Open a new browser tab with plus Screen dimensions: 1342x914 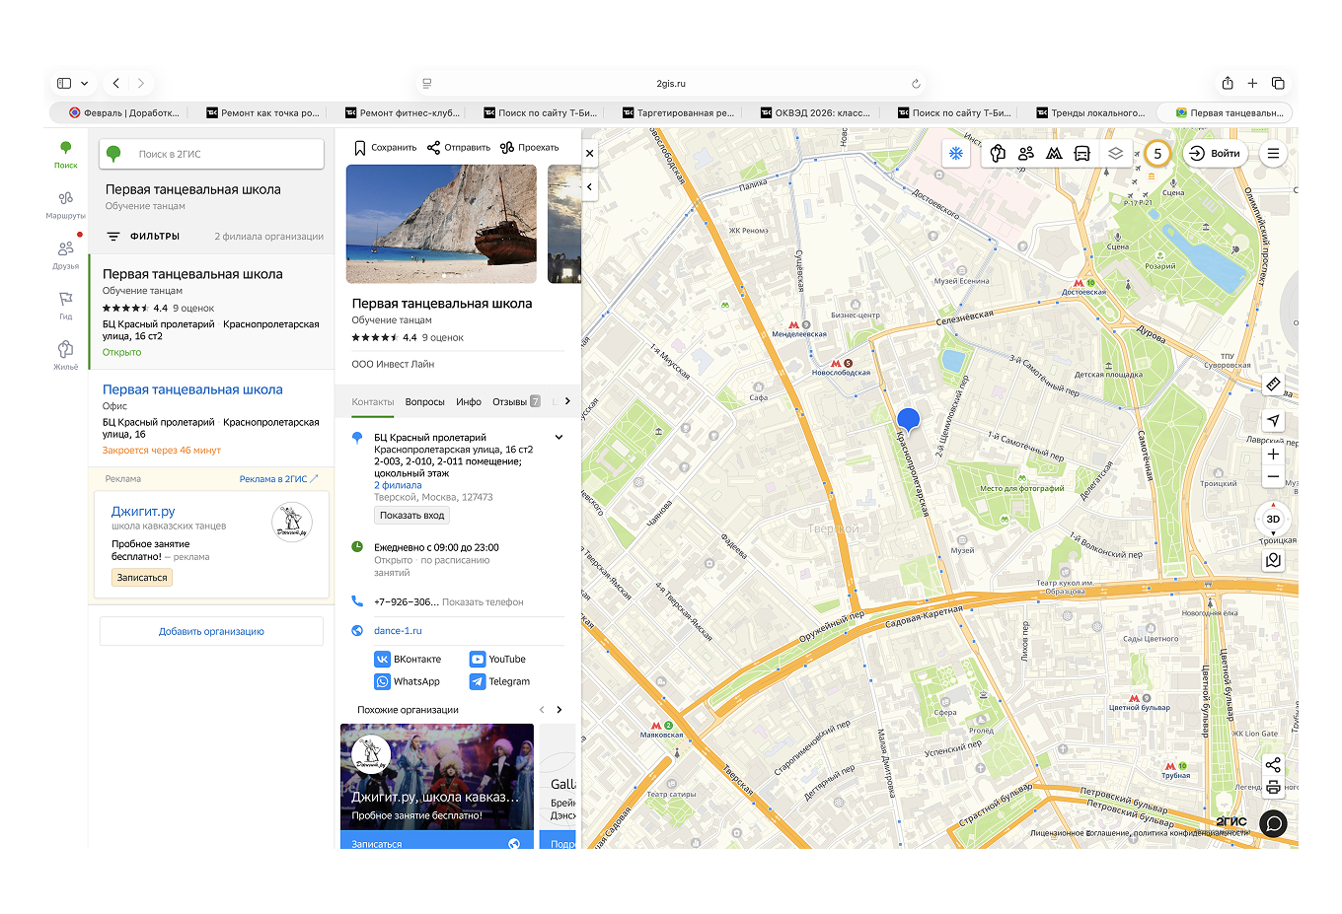pos(1252,84)
